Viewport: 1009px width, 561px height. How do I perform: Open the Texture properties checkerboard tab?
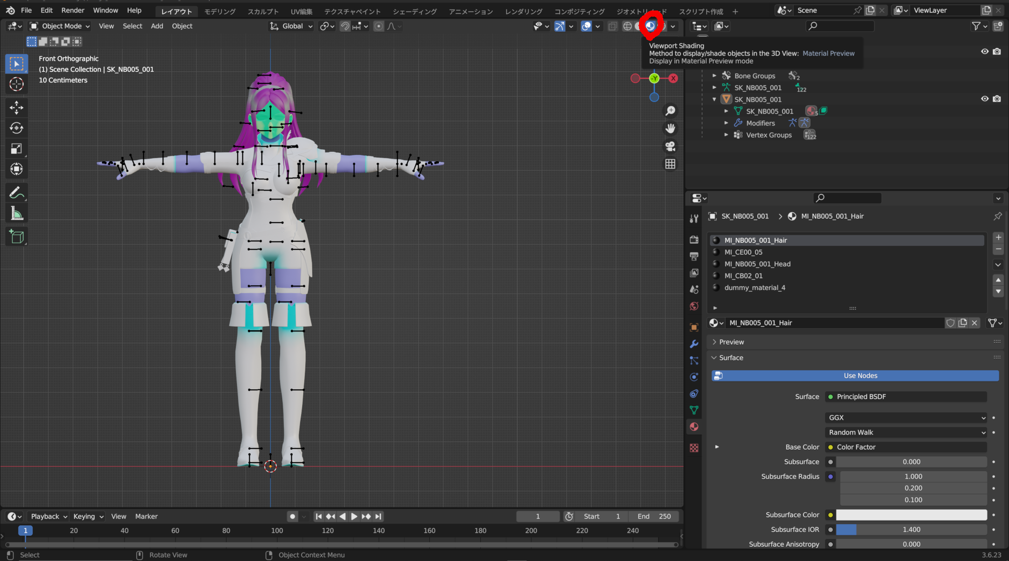point(694,448)
